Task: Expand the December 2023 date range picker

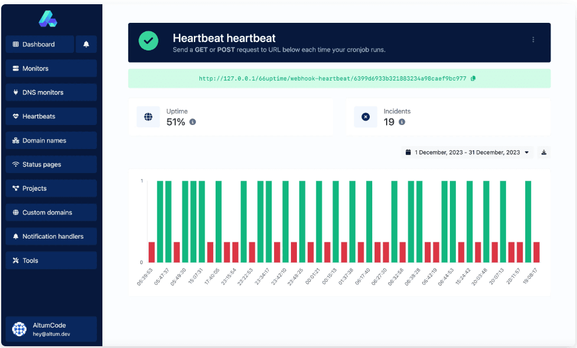Action: (467, 153)
